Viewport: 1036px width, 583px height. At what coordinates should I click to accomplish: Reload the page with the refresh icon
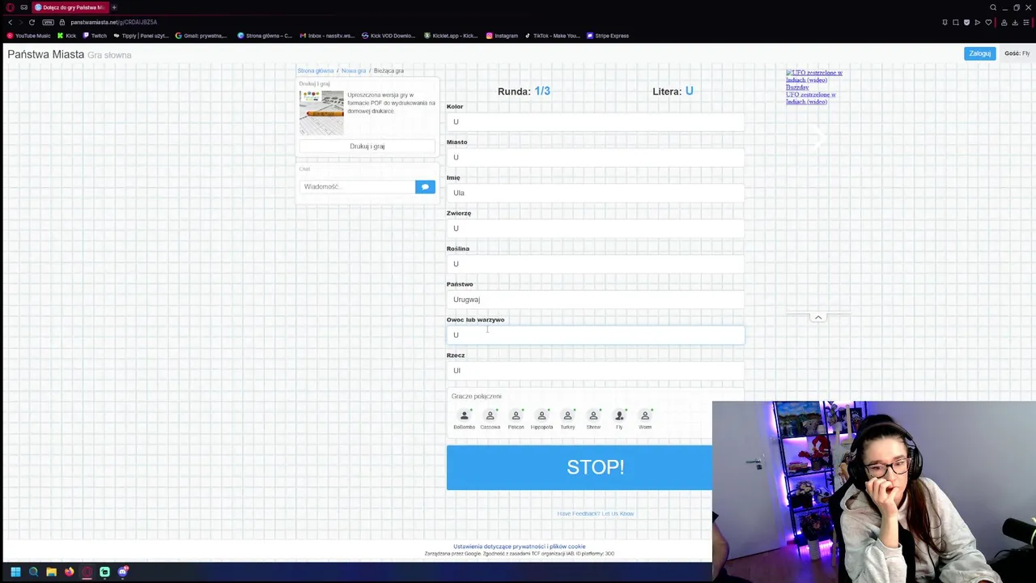click(32, 22)
